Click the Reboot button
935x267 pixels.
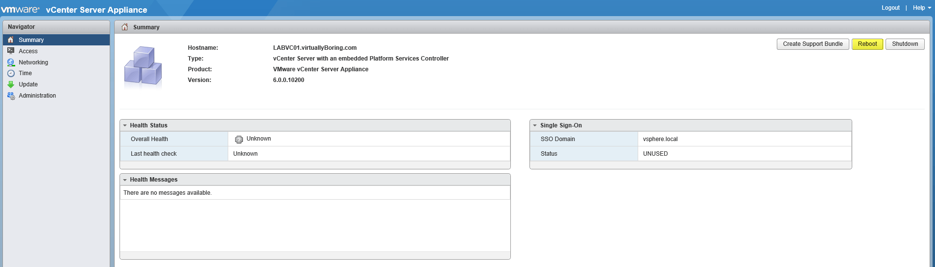867,44
